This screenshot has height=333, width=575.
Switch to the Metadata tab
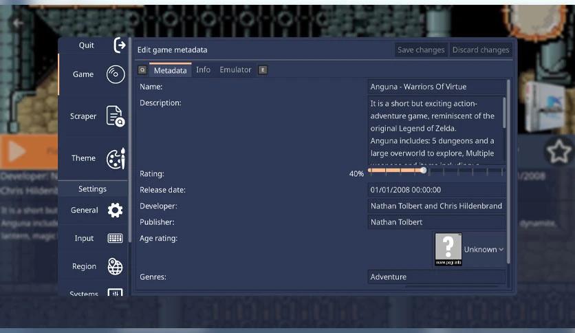pyautogui.click(x=170, y=70)
